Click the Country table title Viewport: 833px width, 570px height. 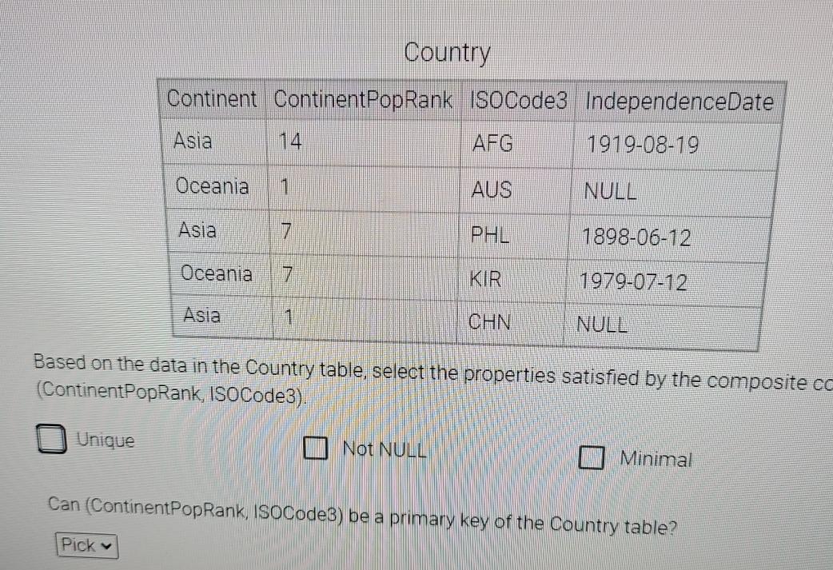click(448, 53)
